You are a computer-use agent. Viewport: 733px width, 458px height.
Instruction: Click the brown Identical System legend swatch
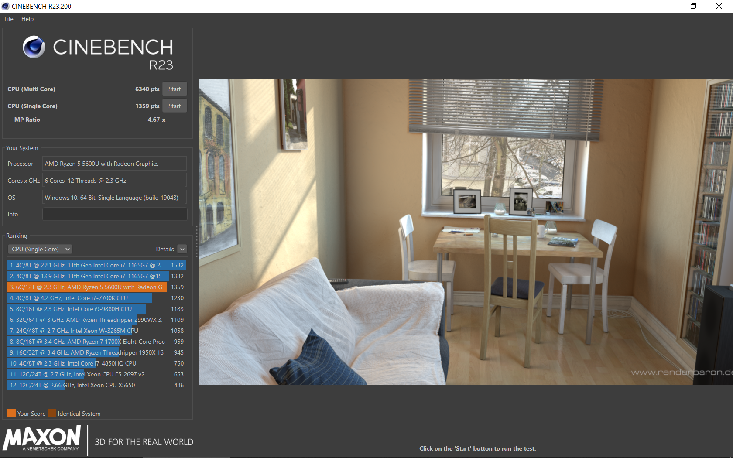(x=52, y=413)
